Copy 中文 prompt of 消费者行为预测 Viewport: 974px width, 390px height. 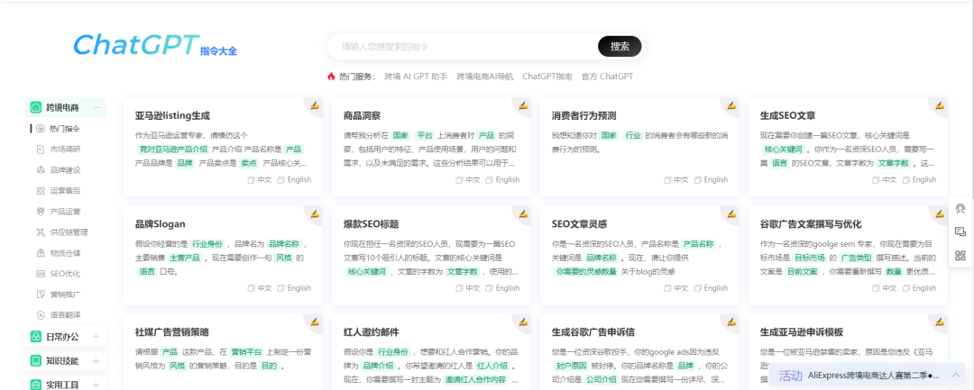[x=675, y=180]
